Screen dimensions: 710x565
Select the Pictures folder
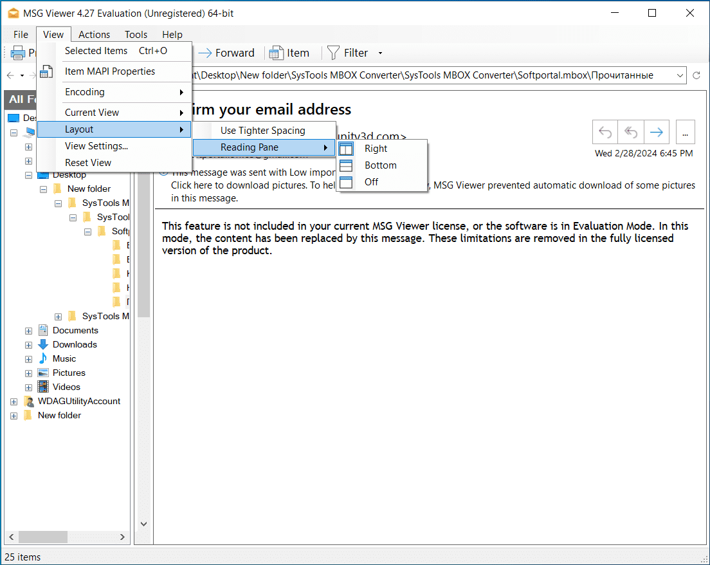coord(69,373)
